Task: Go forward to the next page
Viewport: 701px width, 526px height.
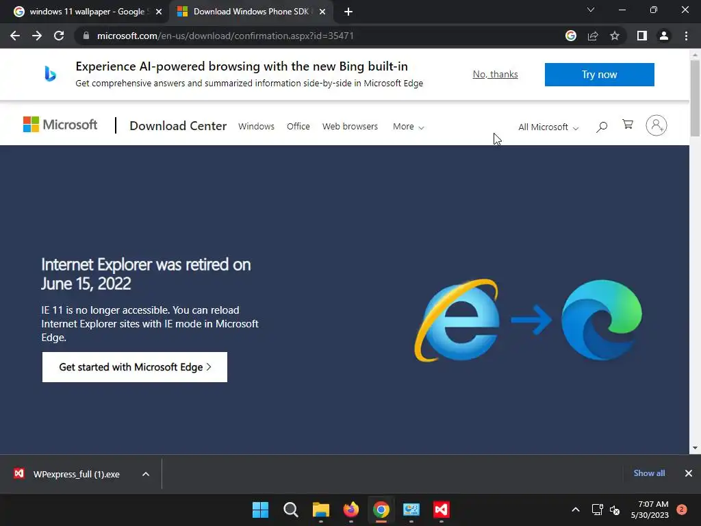Action: (x=37, y=36)
